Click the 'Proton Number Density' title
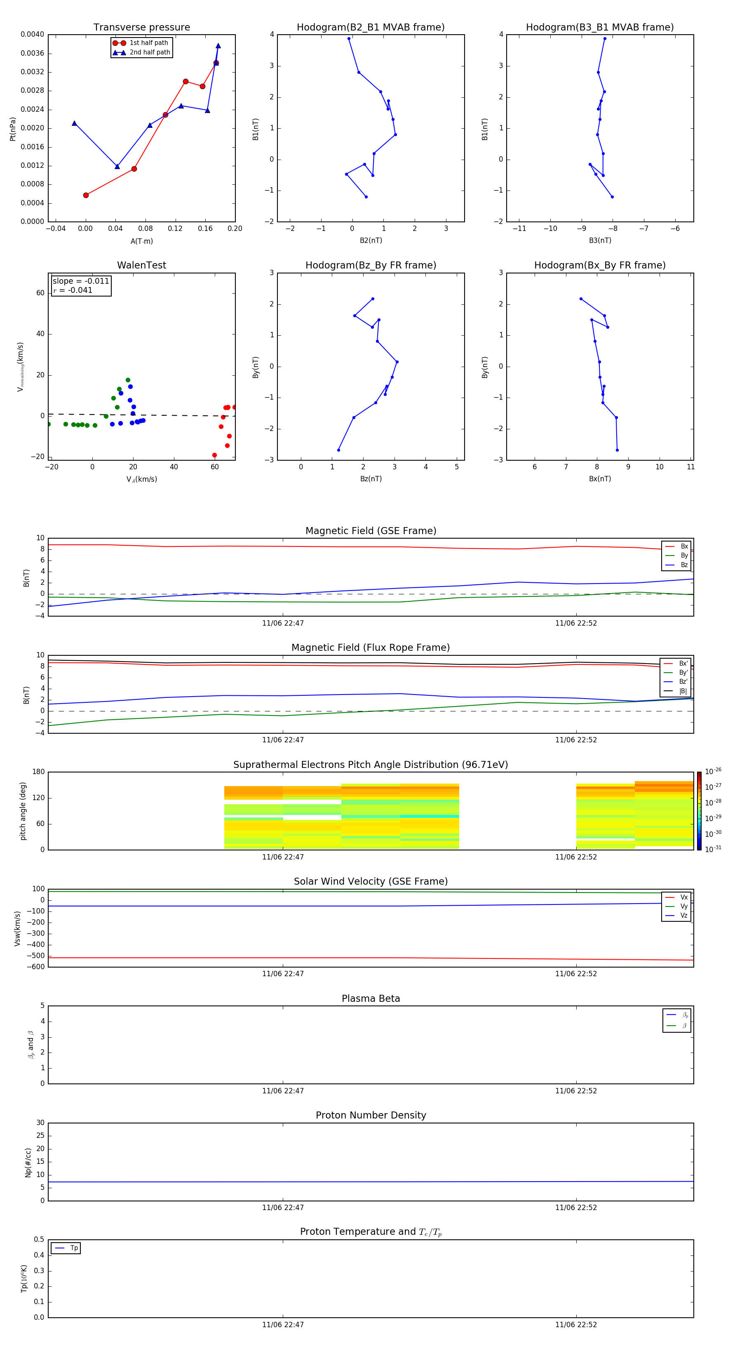The image size is (742, 1361). [371, 1115]
